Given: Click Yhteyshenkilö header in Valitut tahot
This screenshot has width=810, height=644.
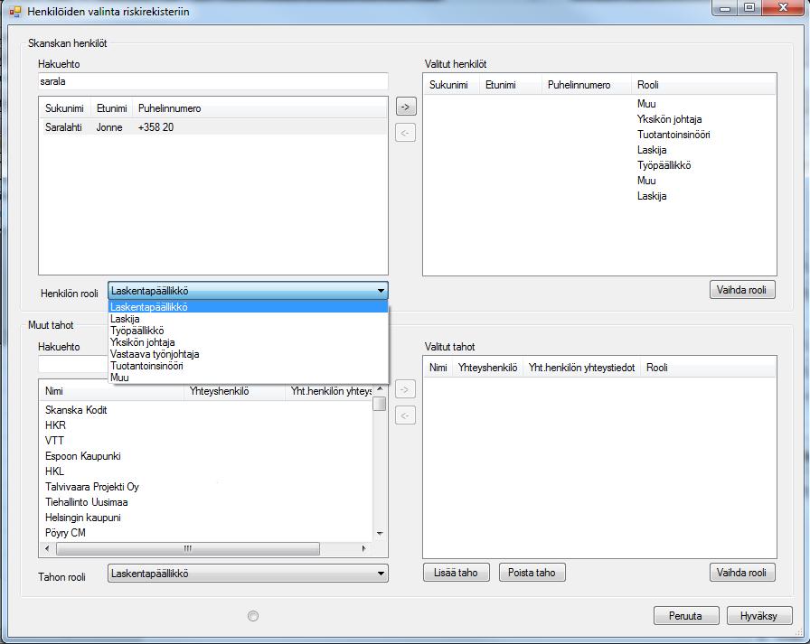Looking at the screenshot, I should pyautogui.click(x=487, y=368).
